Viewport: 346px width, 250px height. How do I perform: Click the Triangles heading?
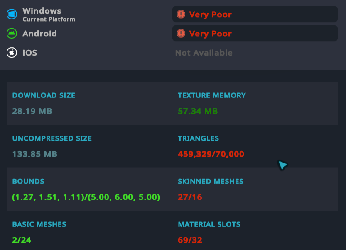pos(198,138)
